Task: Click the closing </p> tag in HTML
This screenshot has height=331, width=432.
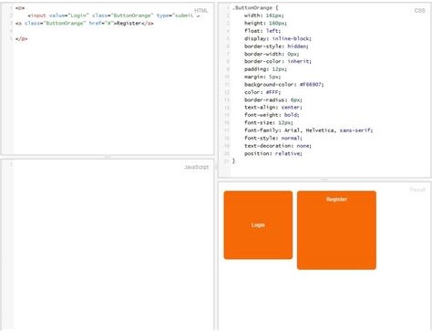Action: (21, 38)
